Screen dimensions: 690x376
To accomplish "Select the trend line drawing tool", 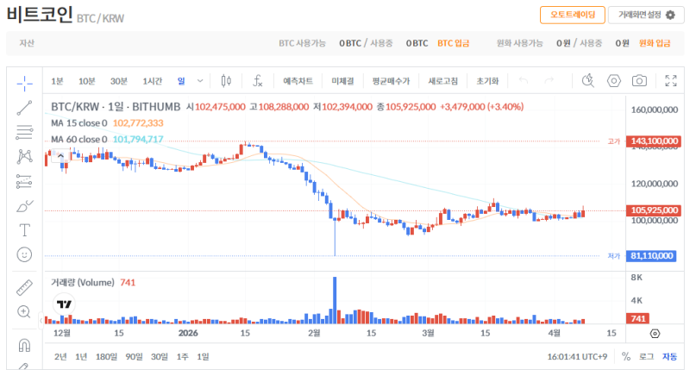I will tap(25, 108).
